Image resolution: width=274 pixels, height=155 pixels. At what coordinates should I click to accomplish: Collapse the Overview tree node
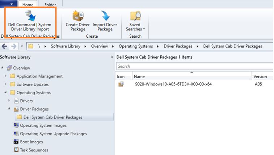click(x=2, y=67)
